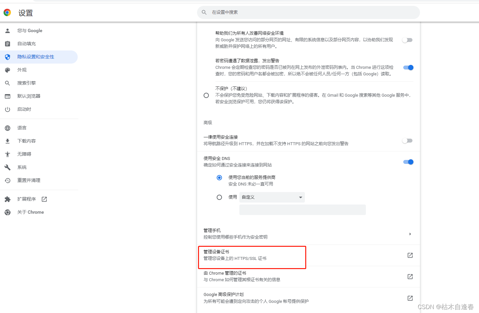Click the Google 高级保护计划 row title
Screen dimensions: 479x313
(224, 294)
